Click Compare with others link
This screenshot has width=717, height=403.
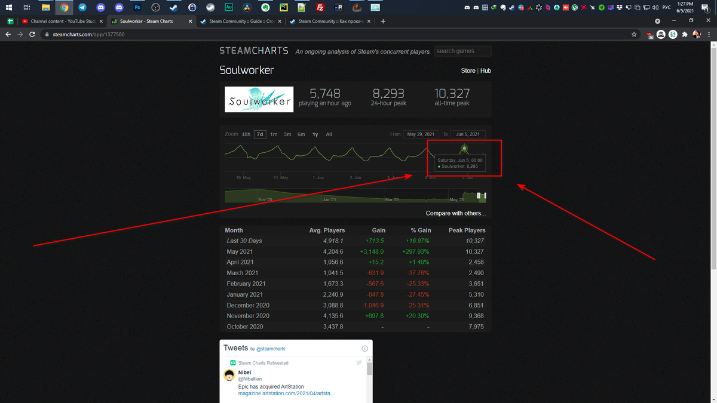[x=456, y=213]
